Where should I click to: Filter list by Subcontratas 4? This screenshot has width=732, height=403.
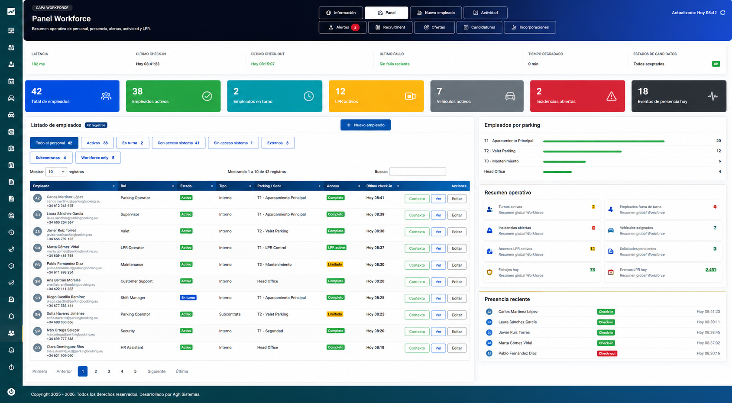[51, 158]
